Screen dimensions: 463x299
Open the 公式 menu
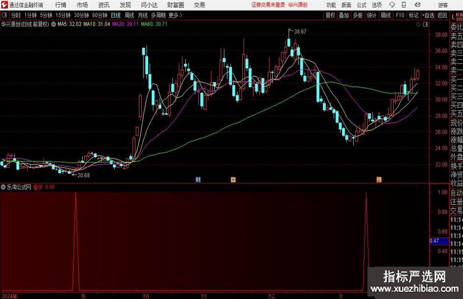point(361,5)
